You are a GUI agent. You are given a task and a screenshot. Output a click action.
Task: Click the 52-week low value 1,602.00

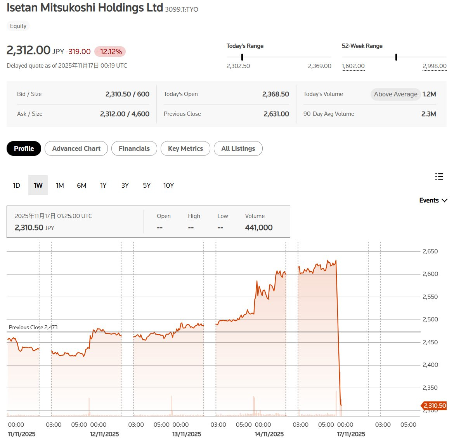(x=353, y=66)
